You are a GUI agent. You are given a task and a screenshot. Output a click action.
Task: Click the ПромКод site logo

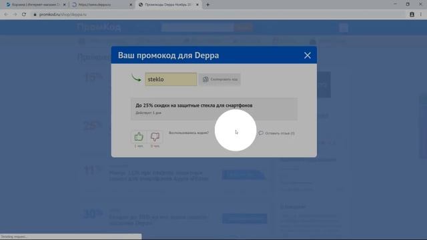click(99, 27)
